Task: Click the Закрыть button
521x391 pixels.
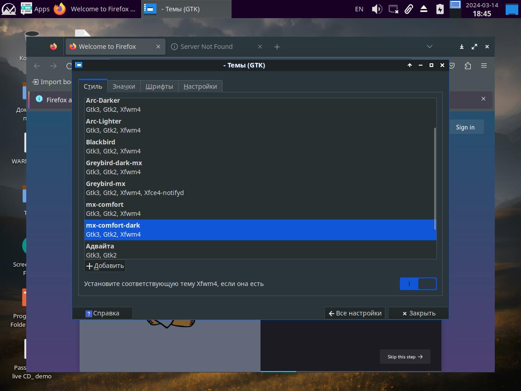Action: pyautogui.click(x=419, y=313)
